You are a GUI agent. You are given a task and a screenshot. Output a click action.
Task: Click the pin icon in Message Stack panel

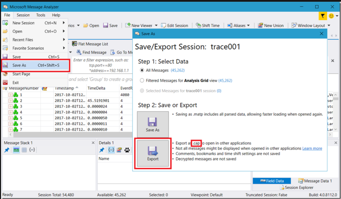tap(7, 150)
